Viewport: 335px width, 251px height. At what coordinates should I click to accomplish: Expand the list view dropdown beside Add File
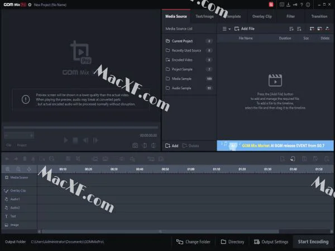click(x=227, y=29)
